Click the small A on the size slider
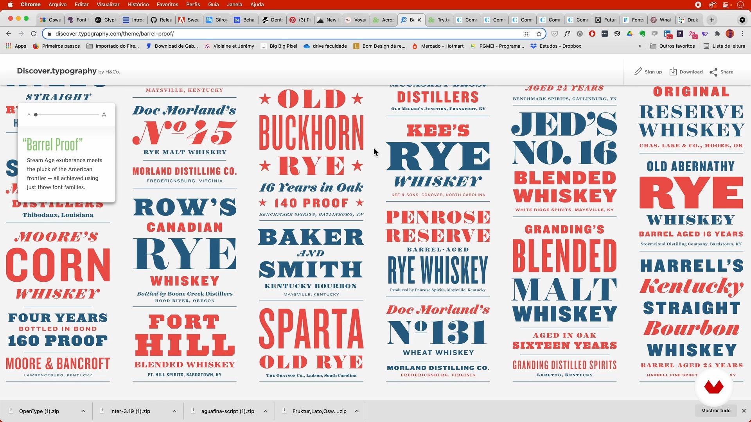751x422 pixels. click(29, 114)
